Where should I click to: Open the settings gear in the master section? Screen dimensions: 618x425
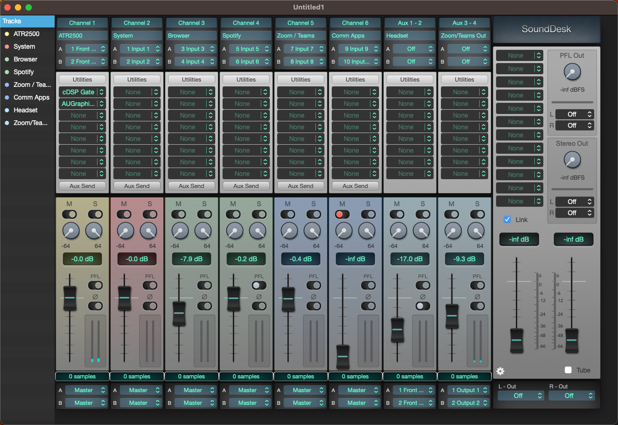pos(500,371)
